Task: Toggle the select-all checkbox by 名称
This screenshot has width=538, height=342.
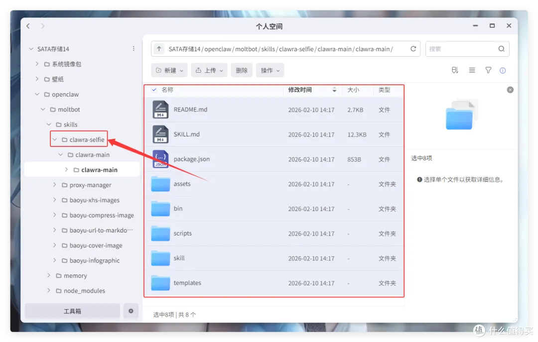Action: click(154, 90)
